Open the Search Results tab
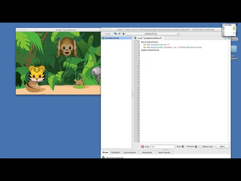The width and height of the screenshot is (241, 181). [164, 152]
